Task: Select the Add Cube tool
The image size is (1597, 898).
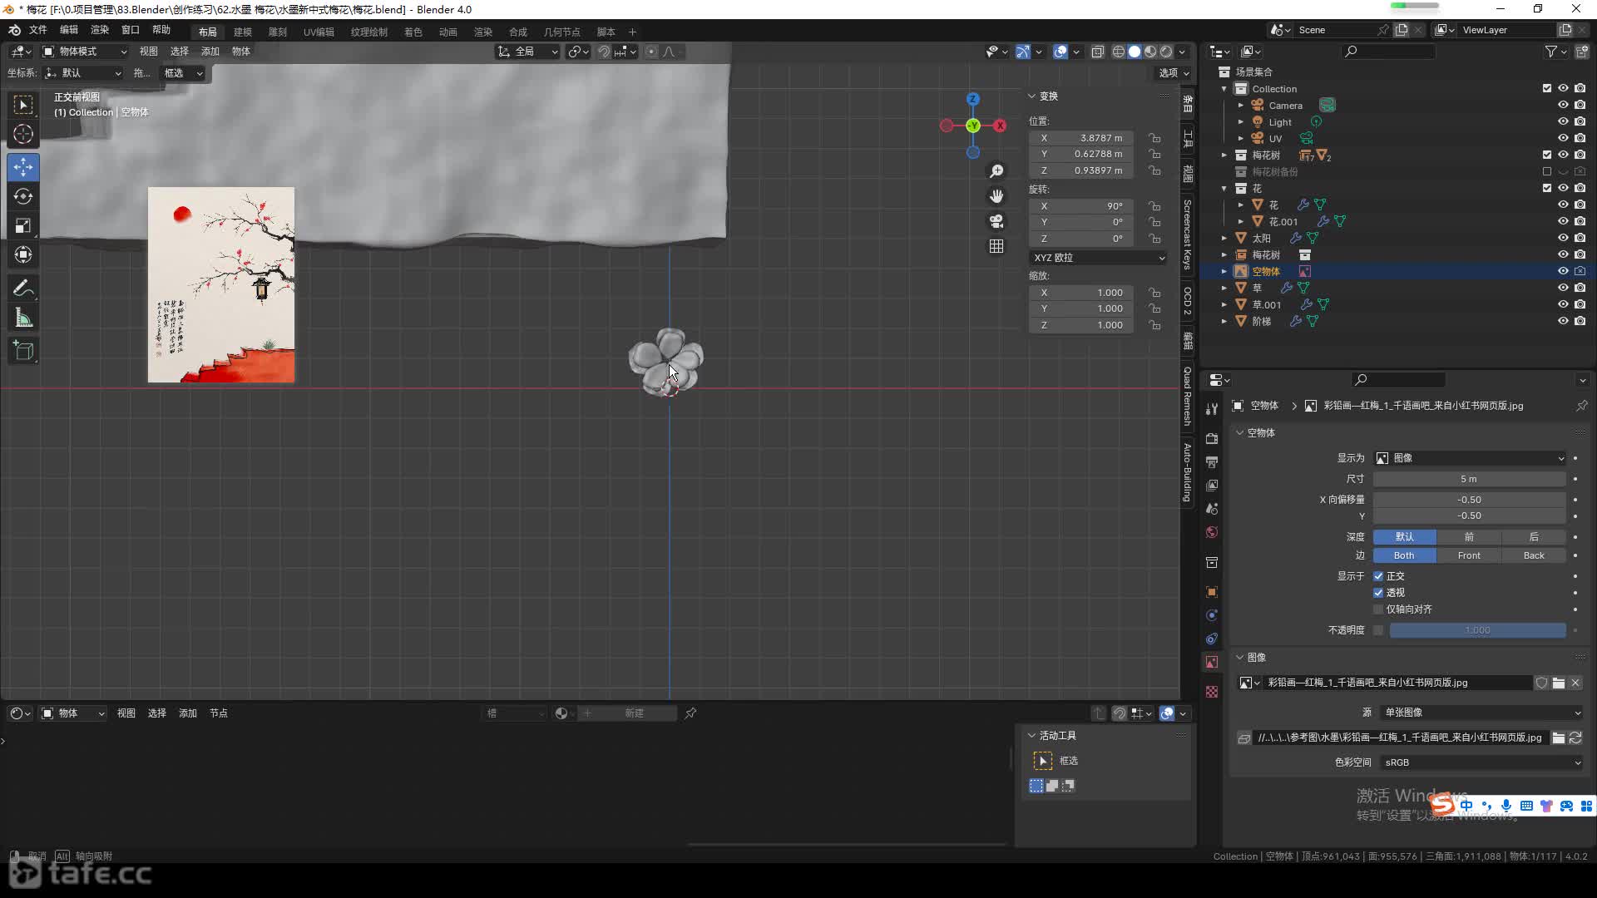Action: click(x=23, y=351)
